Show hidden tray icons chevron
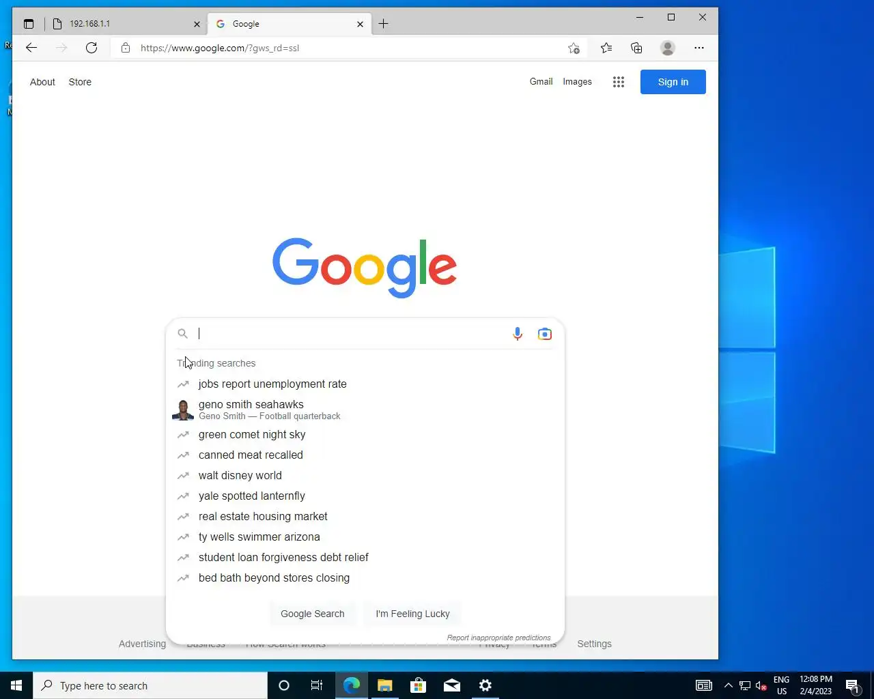The width and height of the screenshot is (874, 699). point(728,685)
